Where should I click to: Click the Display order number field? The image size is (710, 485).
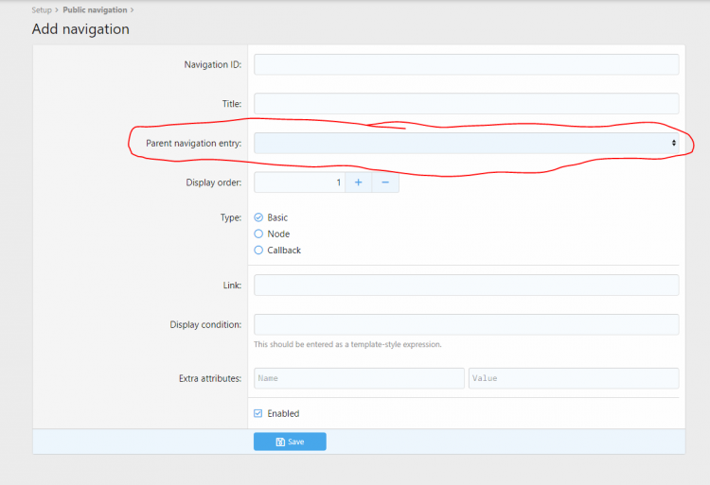pos(298,182)
